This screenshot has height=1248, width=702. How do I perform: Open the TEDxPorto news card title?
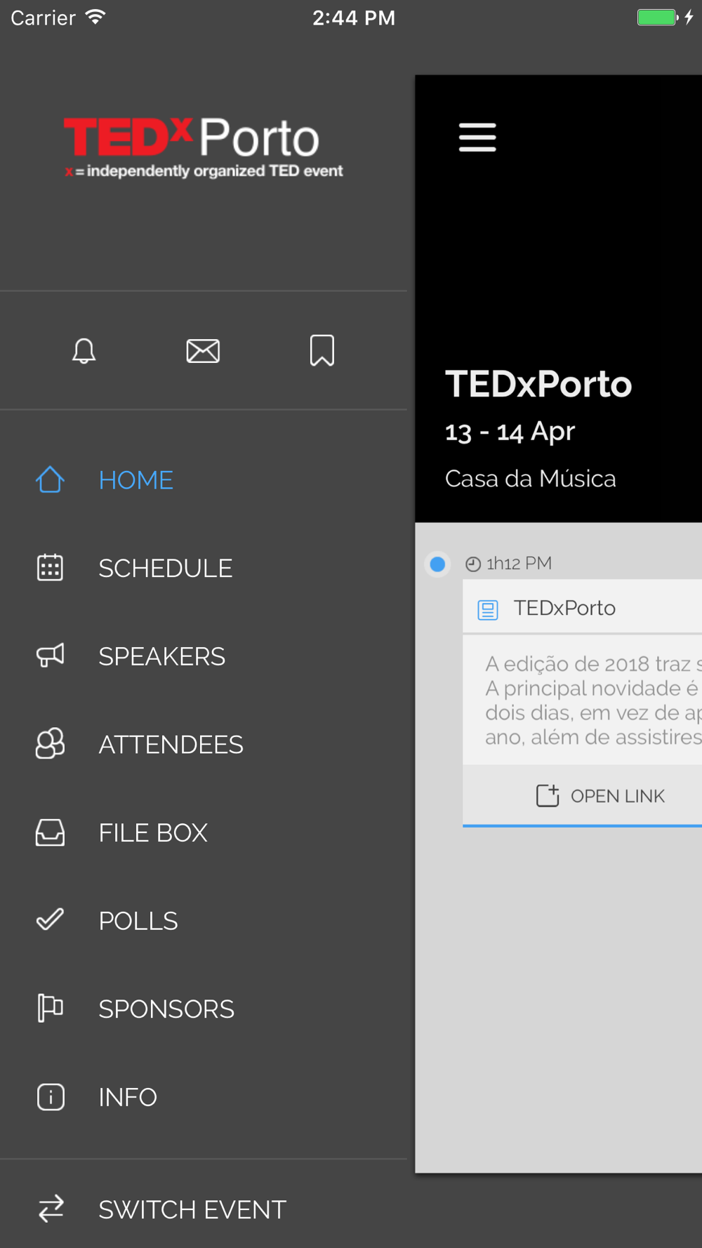pyautogui.click(x=564, y=608)
